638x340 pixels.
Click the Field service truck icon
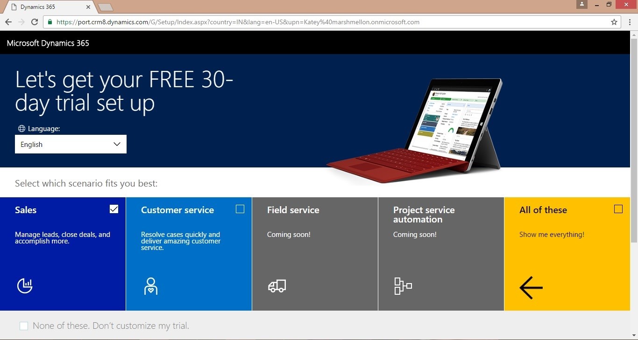[x=277, y=286]
